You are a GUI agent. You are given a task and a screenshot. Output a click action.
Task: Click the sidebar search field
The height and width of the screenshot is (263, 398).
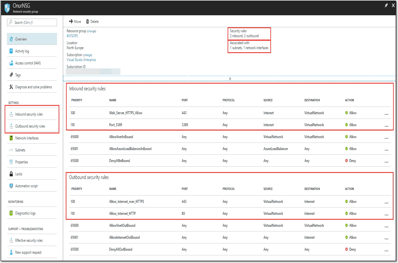click(31, 22)
